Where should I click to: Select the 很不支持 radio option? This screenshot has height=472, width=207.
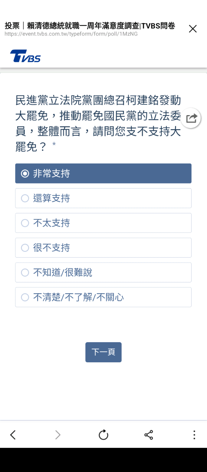(103, 248)
